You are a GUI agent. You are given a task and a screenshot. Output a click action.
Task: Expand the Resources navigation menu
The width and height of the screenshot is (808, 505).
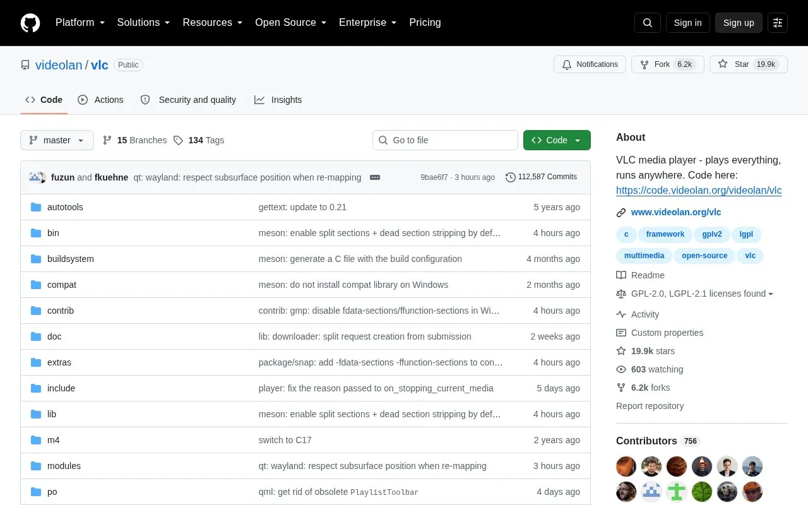click(x=213, y=23)
